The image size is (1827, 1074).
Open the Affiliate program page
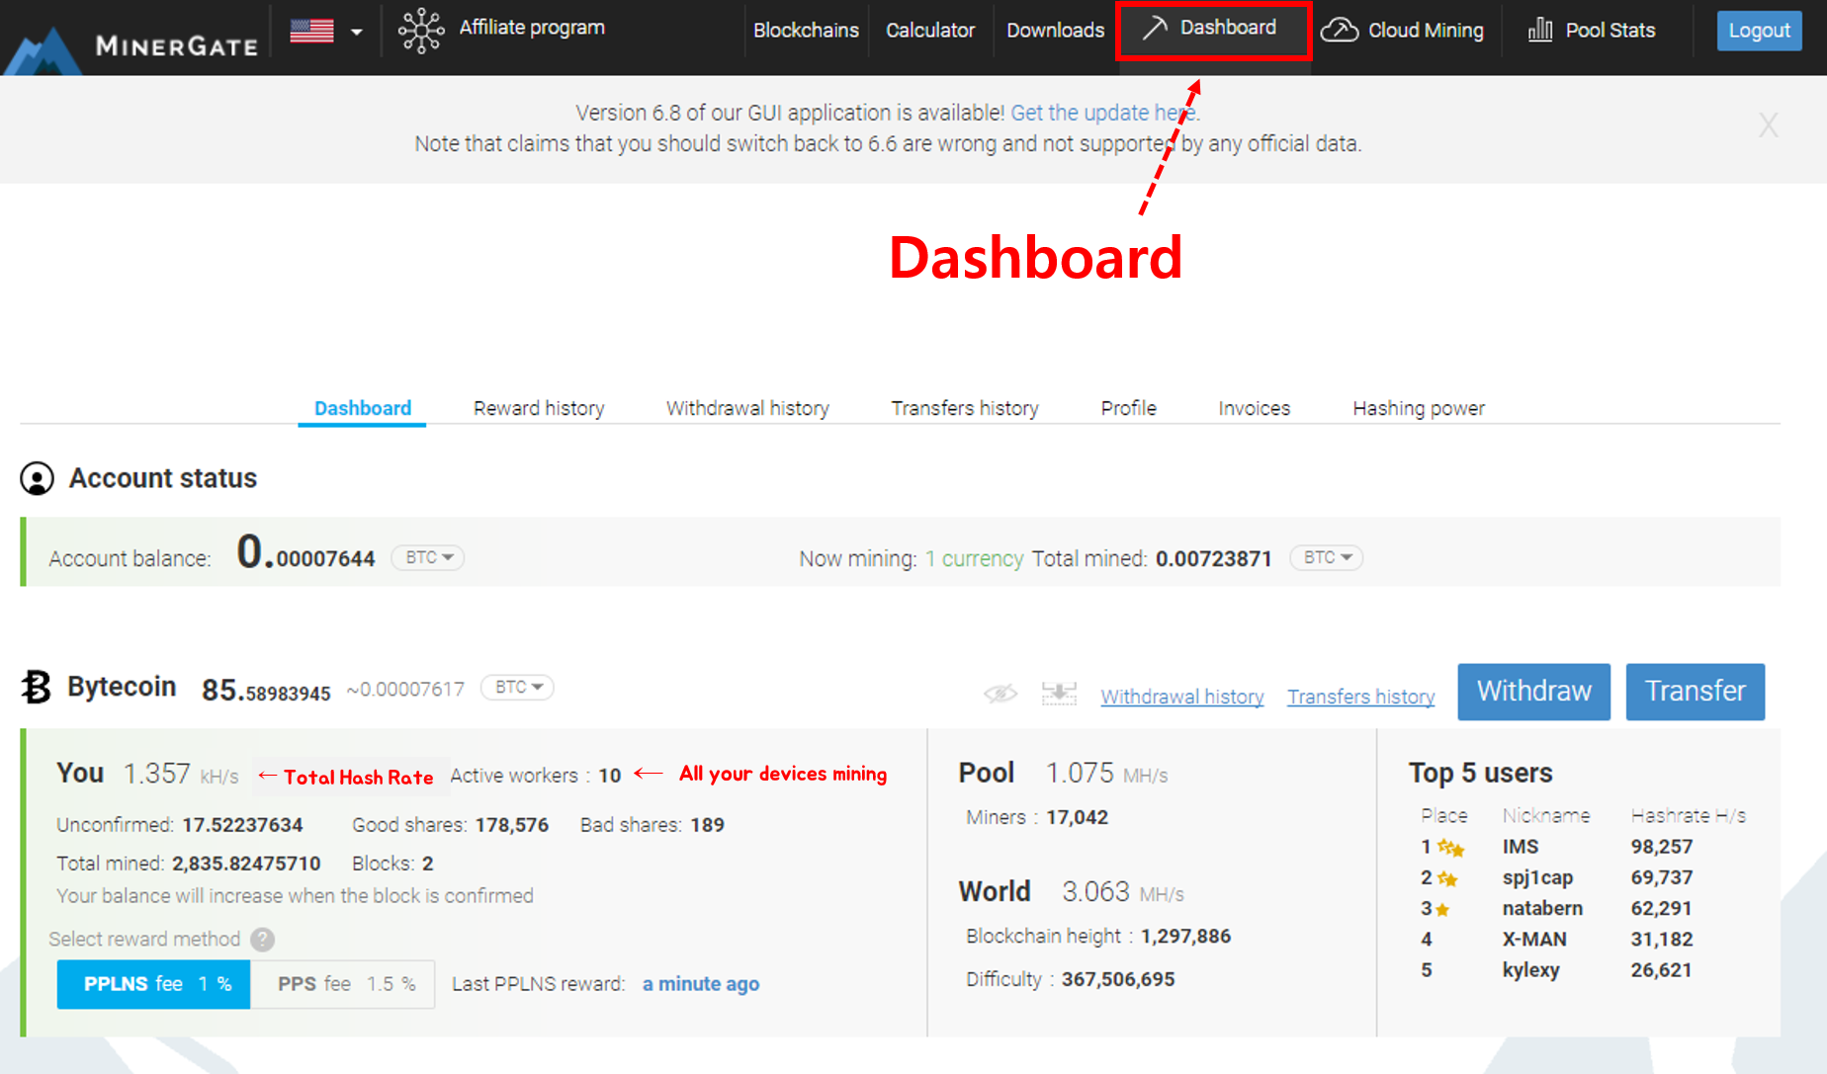point(532,28)
